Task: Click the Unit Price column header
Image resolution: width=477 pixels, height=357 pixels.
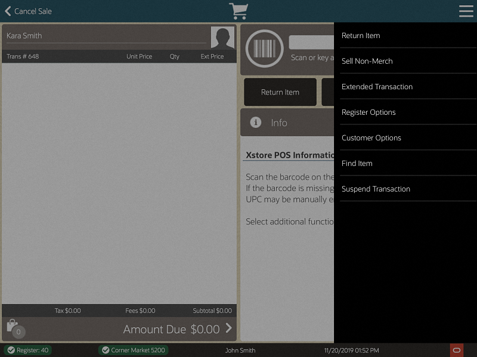Action: (x=140, y=57)
